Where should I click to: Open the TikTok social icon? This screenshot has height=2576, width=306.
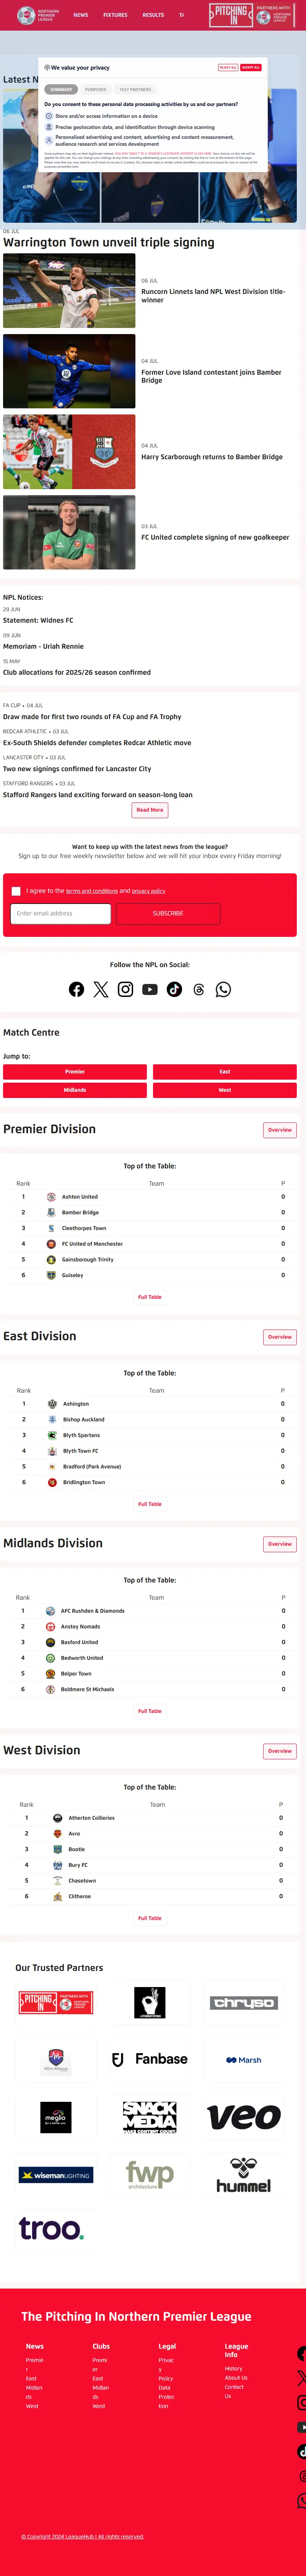click(x=174, y=989)
